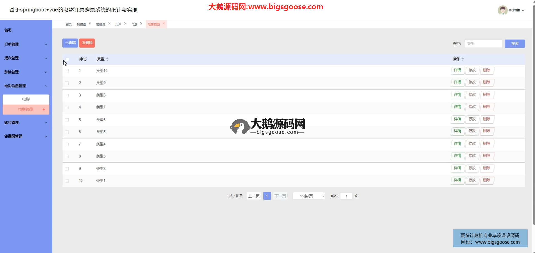Check the checkbox for row 类型10
This screenshot has height=253, width=535.
pyautogui.click(x=67, y=71)
